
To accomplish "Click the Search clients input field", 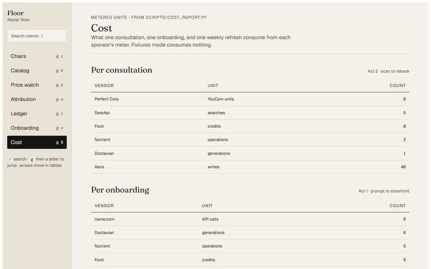I will point(37,36).
